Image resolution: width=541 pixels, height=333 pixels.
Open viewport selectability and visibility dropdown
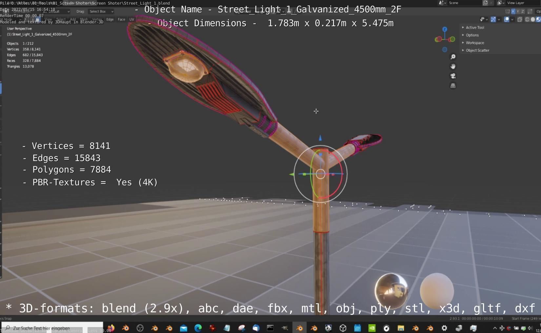tap(484, 19)
